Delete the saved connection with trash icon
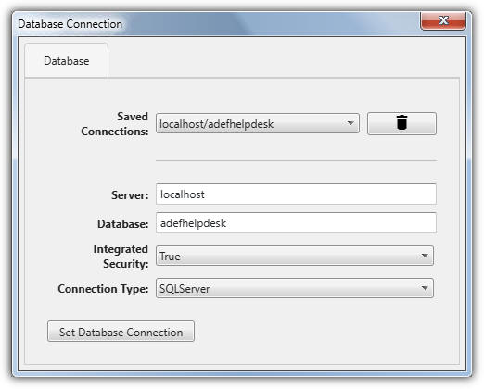This screenshot has height=389, width=484. (x=401, y=123)
